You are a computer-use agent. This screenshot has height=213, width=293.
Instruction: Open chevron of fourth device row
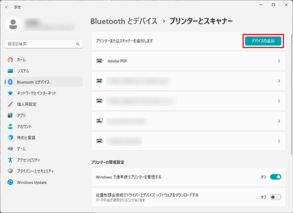click(279, 121)
